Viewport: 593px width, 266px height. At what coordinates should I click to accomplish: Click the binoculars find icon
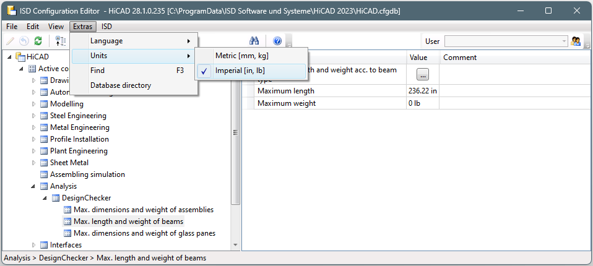click(254, 41)
